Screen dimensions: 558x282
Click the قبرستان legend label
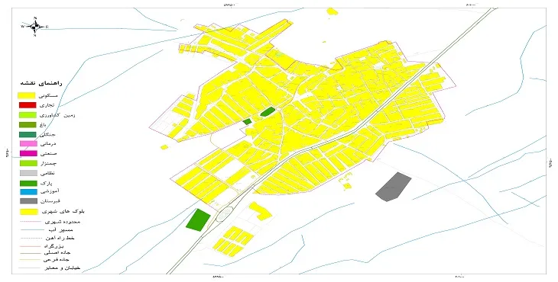(50, 201)
